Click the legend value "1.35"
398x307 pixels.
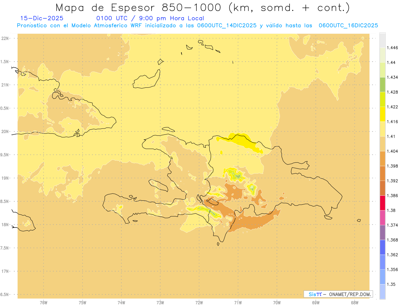point(391,284)
